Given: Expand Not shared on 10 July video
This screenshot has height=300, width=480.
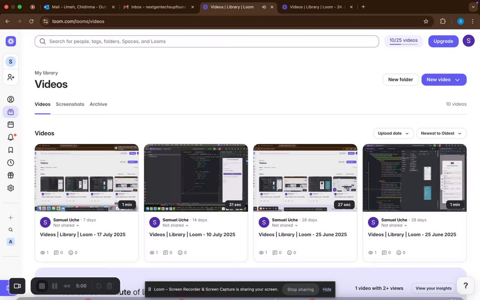Looking at the screenshot, I should click(x=176, y=225).
